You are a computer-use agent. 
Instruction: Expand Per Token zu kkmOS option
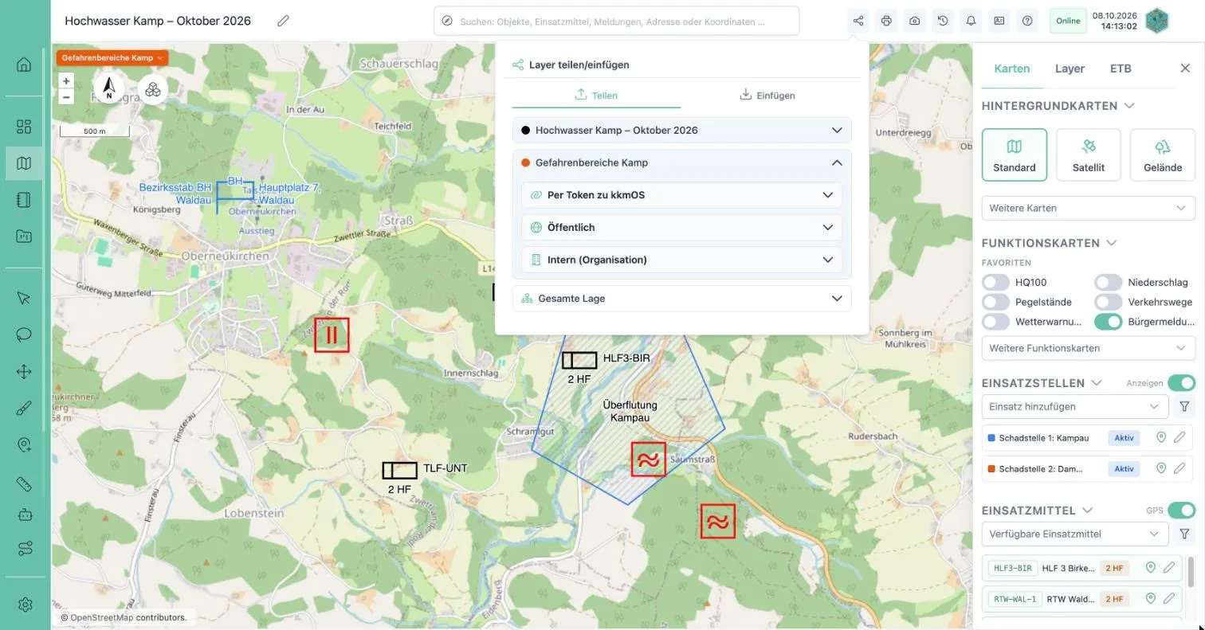tap(681, 195)
